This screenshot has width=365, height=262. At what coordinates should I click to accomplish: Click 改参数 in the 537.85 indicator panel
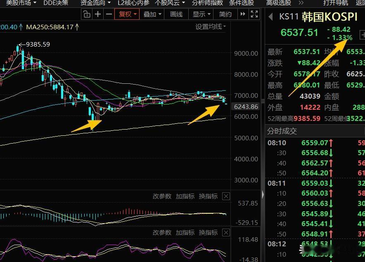tap(162, 196)
